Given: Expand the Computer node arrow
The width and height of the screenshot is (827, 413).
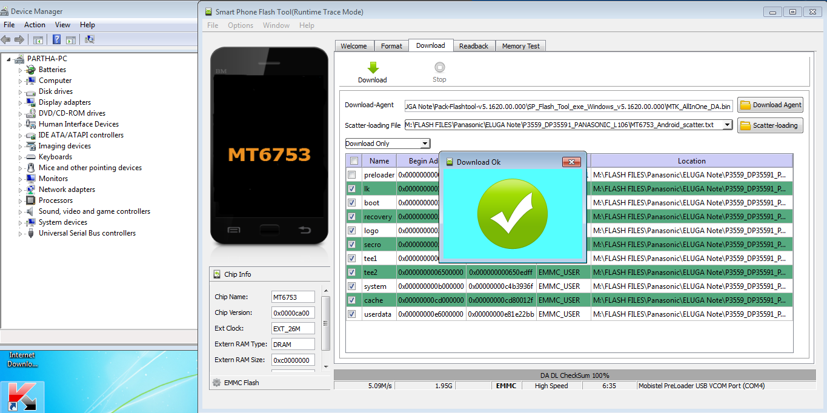Looking at the screenshot, I should [20, 81].
